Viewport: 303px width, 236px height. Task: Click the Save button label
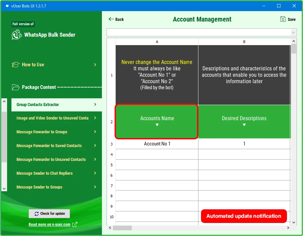pos(292,19)
